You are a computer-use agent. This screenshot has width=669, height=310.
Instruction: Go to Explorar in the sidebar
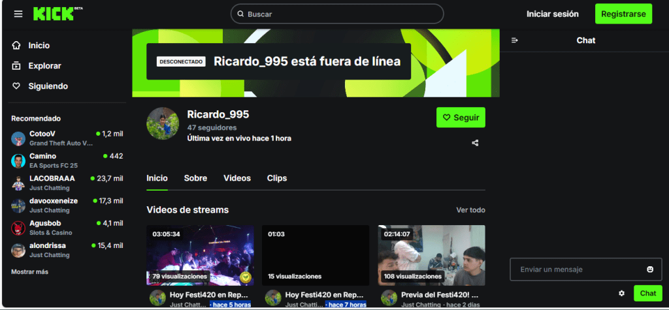pos(45,66)
